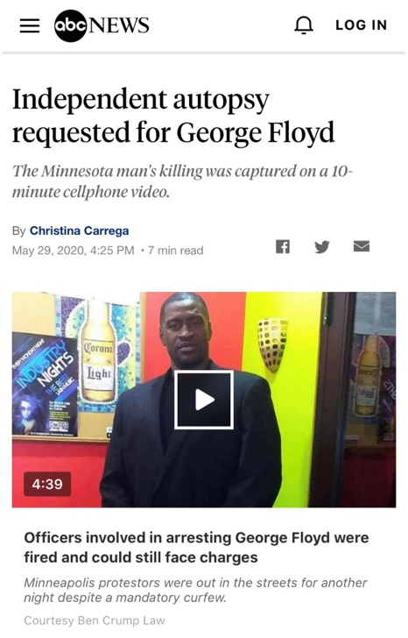
Task: Play the George Floyd video
Action: 204,400
